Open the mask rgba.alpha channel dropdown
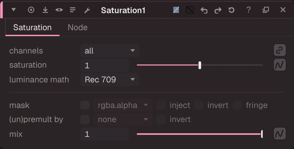Screen dimensions: 294x149 [x=123, y=105]
